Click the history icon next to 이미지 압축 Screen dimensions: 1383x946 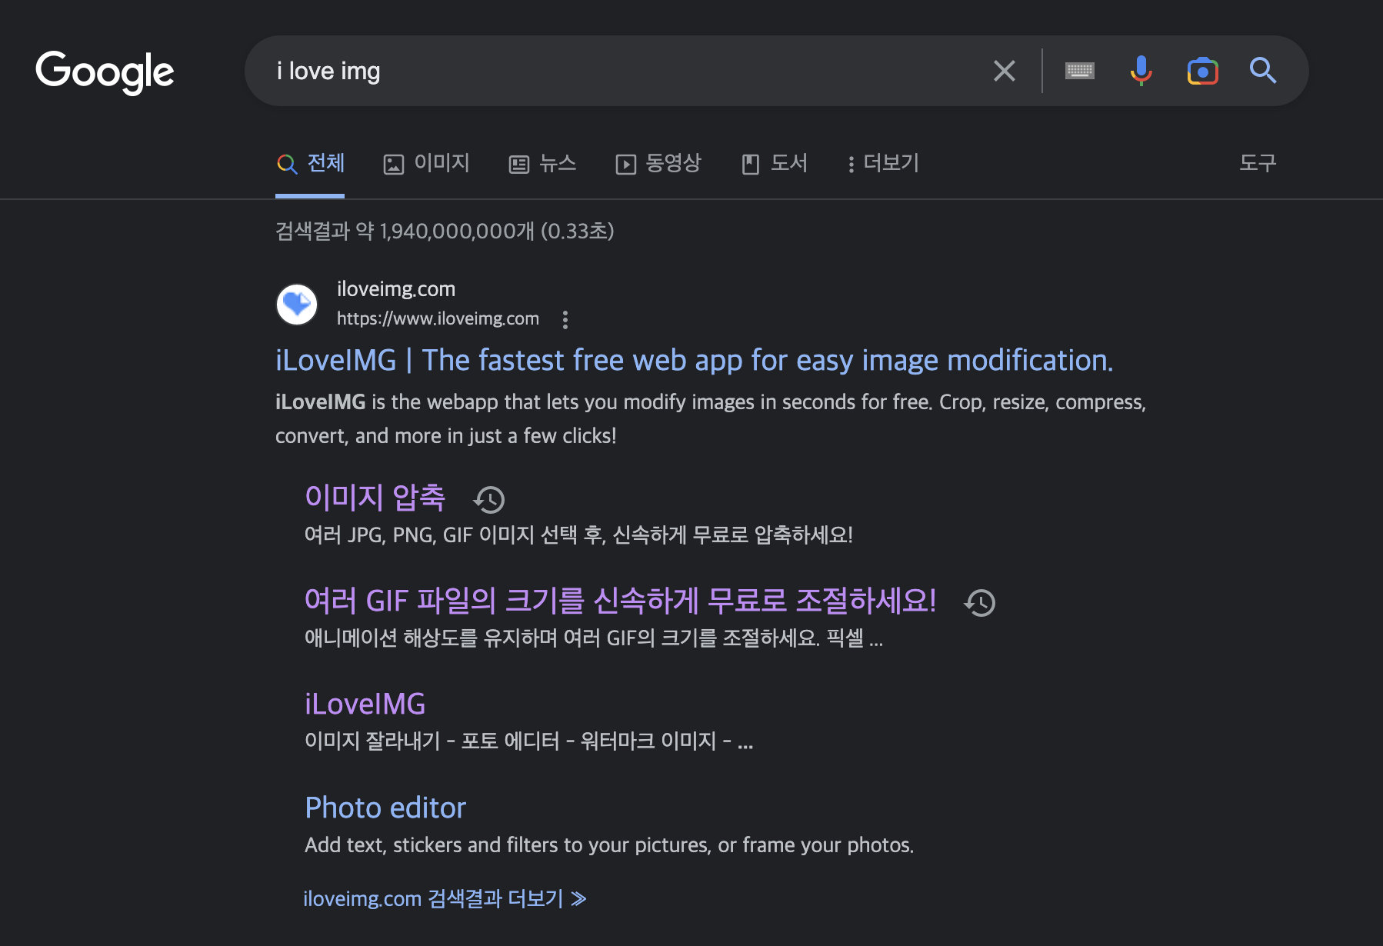pos(488,499)
